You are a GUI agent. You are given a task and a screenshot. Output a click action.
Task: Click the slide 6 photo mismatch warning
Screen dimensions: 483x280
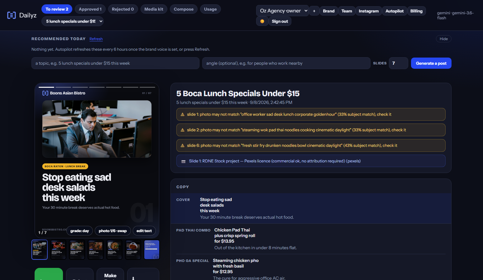pos(311,145)
